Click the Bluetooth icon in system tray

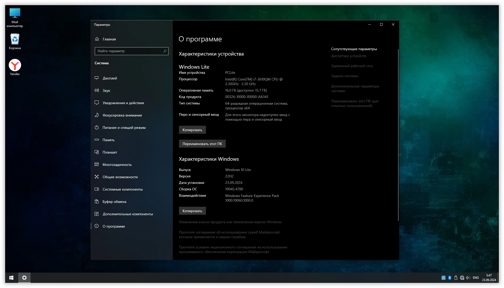pyautogui.click(x=450, y=278)
